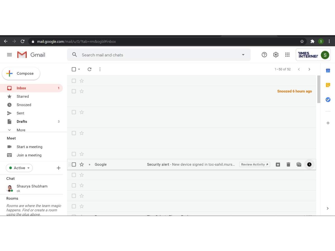Click the Compose button
Screen dimensions: 335x251
(21, 74)
